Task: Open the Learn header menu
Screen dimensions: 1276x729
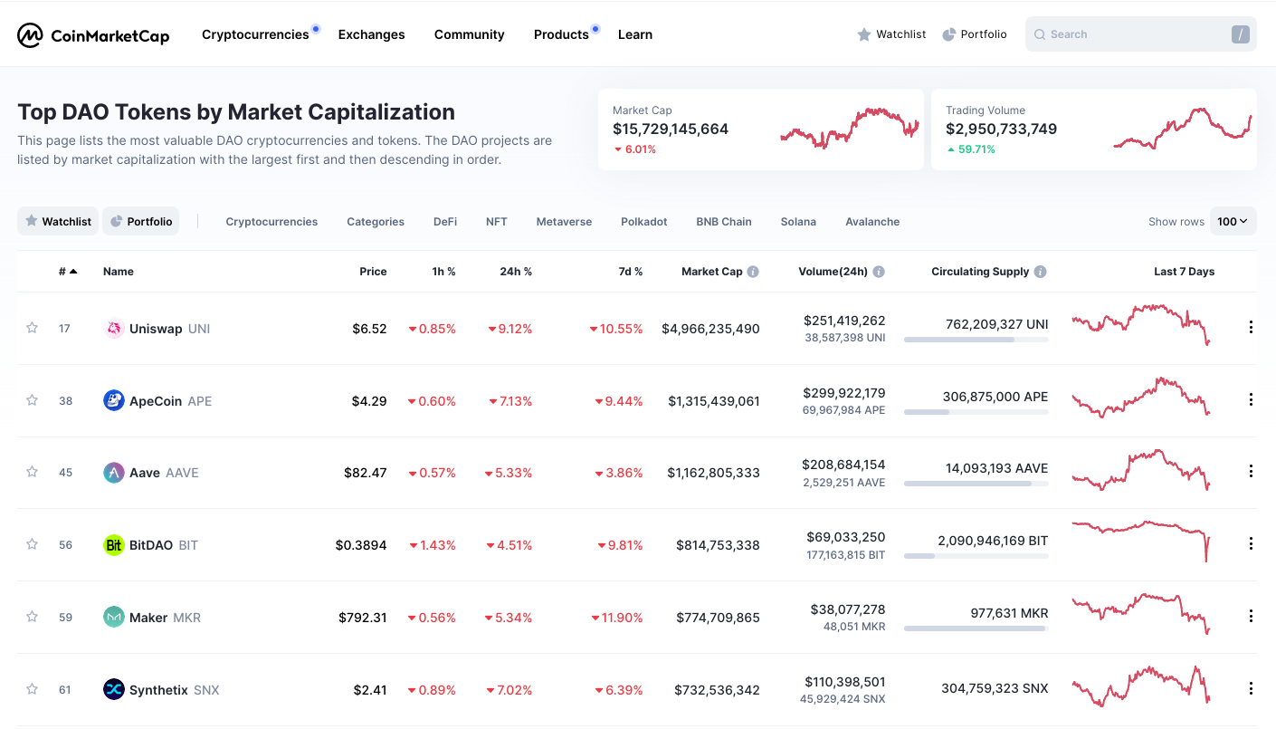Action: click(635, 34)
